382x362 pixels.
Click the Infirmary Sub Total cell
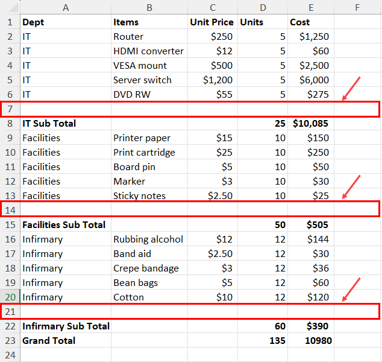pos(66,326)
